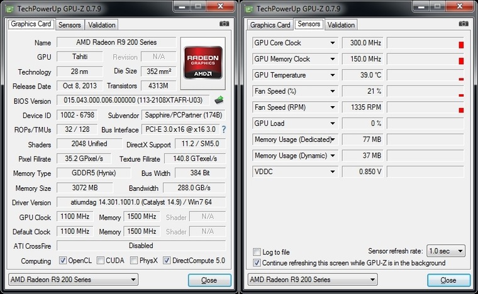Click the 39.0 °C temperature reading

pyautogui.click(x=362, y=75)
